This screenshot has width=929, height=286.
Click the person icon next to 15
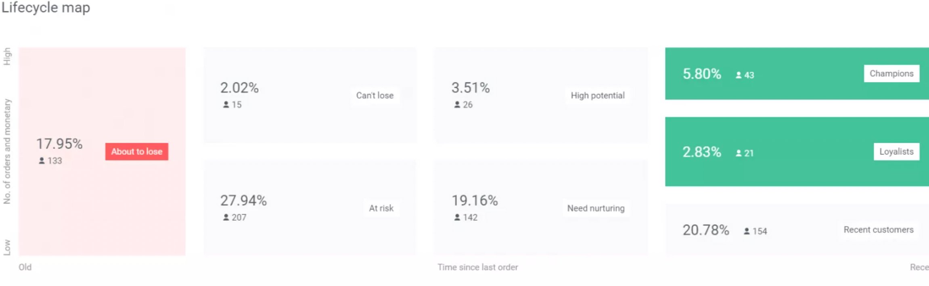pyautogui.click(x=226, y=104)
